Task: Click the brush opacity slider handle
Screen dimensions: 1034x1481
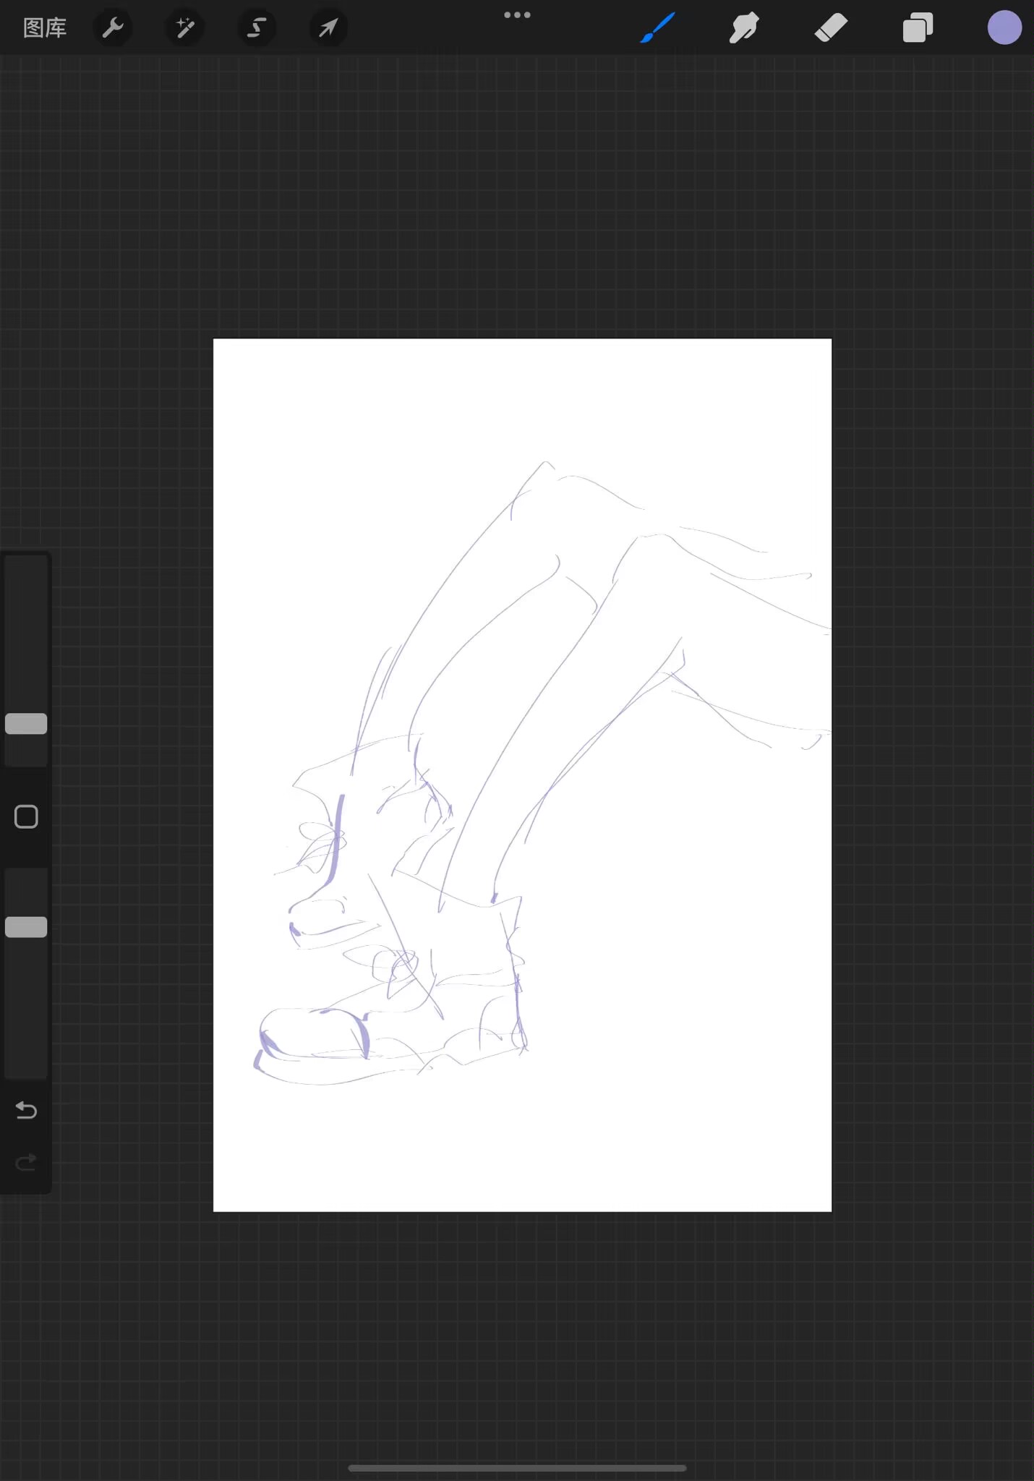Action: [x=26, y=927]
